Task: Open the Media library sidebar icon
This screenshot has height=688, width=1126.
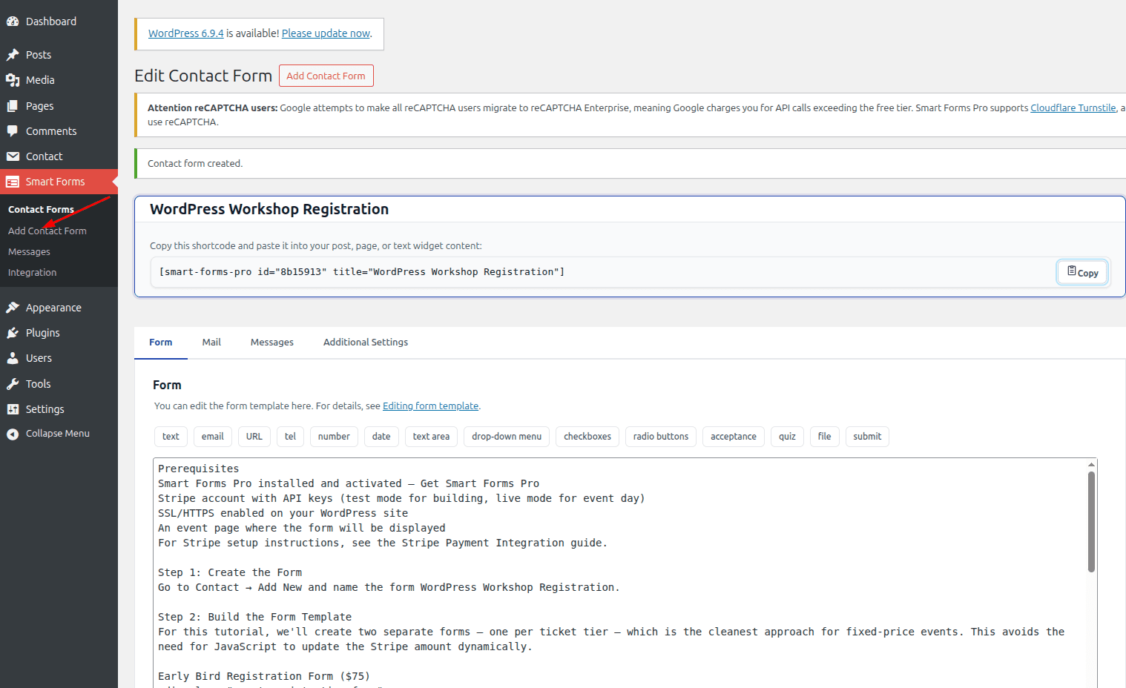Action: coord(13,79)
